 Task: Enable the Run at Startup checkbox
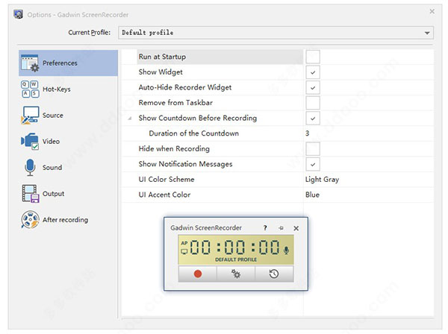[x=313, y=57]
